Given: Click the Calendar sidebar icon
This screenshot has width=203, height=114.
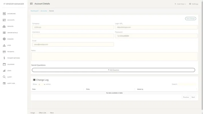Looking at the screenshot, I should point(4,64).
